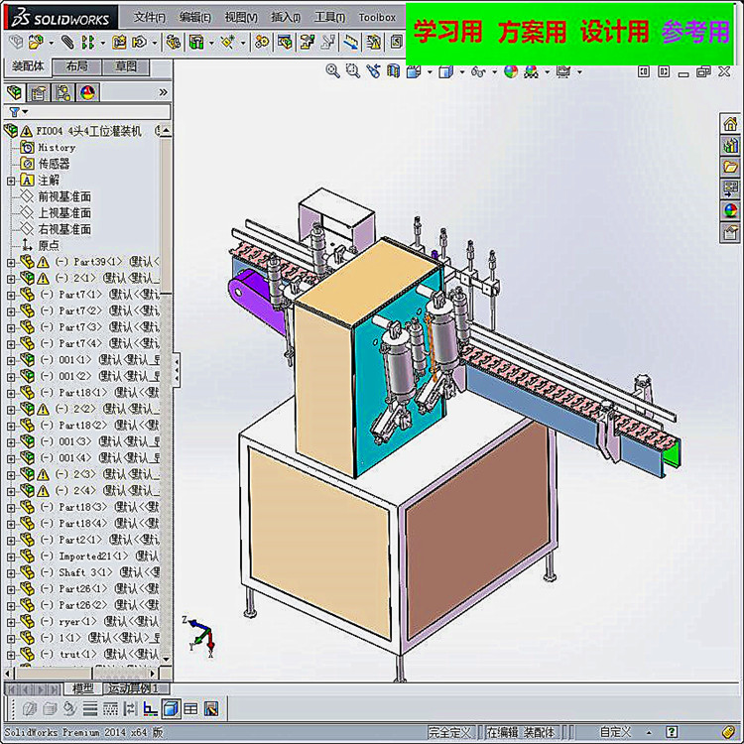Open the 工具(T) menu
Viewport: 744px width, 744px height.
pyautogui.click(x=329, y=18)
